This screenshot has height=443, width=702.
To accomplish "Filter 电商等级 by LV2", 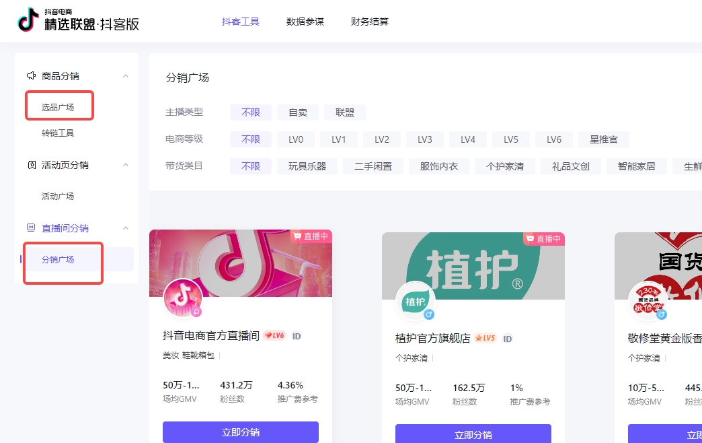I will 382,139.
